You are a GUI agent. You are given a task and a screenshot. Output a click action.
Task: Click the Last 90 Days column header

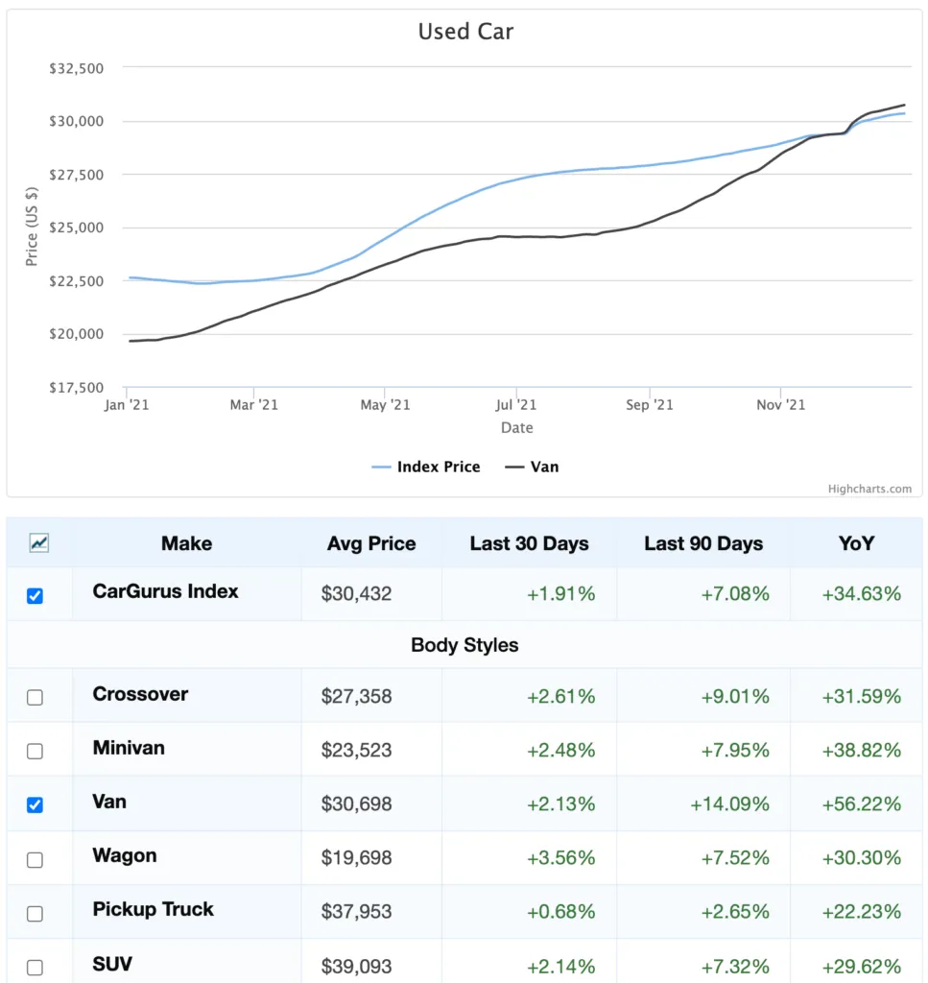coord(703,543)
